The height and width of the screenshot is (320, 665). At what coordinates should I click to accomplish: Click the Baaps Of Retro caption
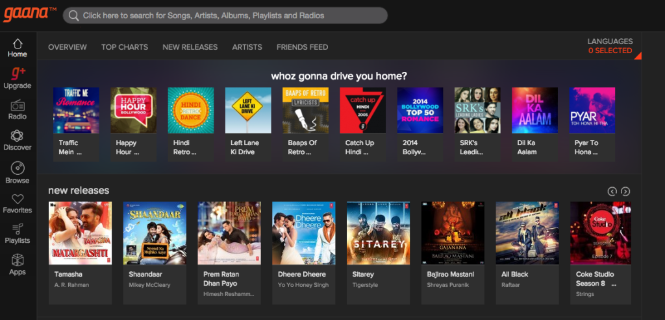point(302,147)
